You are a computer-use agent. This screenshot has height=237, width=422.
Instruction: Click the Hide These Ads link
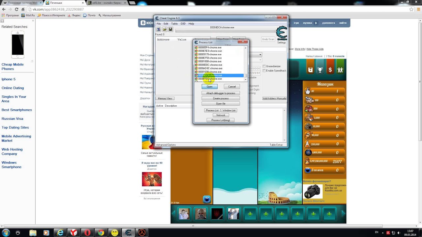315,49
